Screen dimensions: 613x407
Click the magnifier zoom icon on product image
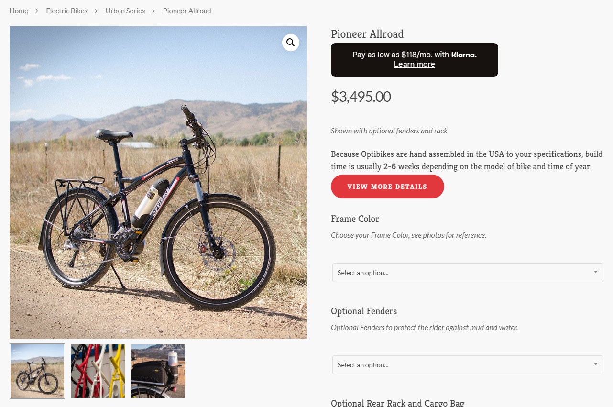click(x=290, y=43)
